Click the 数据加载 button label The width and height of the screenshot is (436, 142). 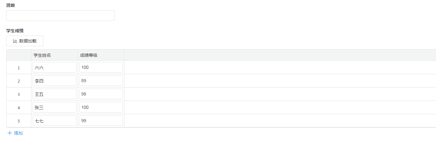pyautogui.click(x=28, y=41)
